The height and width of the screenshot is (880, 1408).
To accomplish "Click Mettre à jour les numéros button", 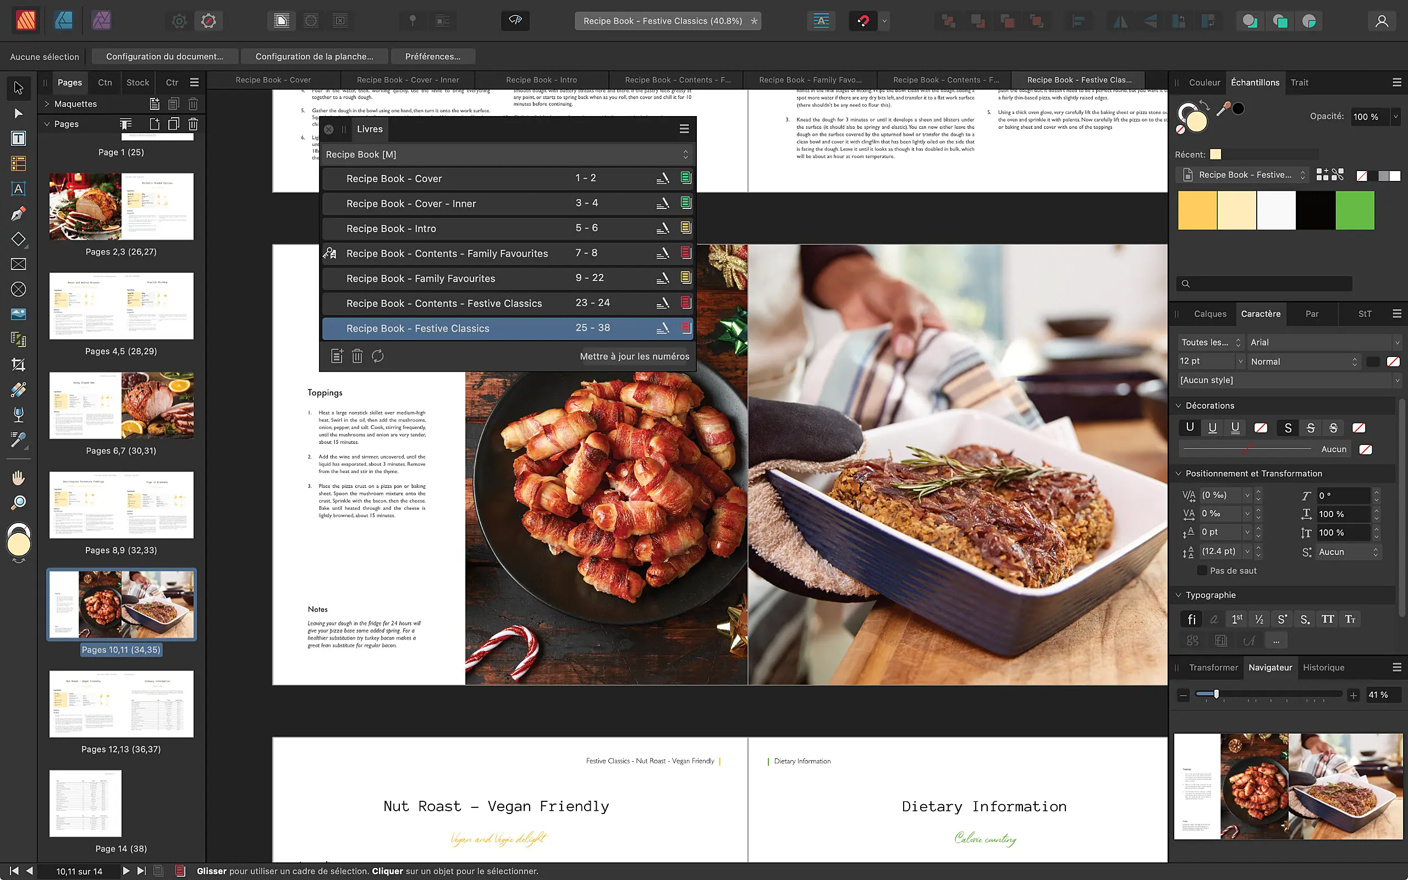I will tap(635, 356).
